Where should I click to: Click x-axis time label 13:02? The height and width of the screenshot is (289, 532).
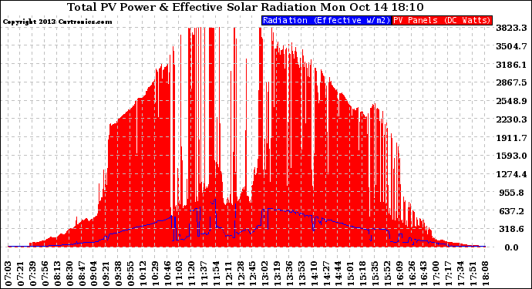[265, 274]
